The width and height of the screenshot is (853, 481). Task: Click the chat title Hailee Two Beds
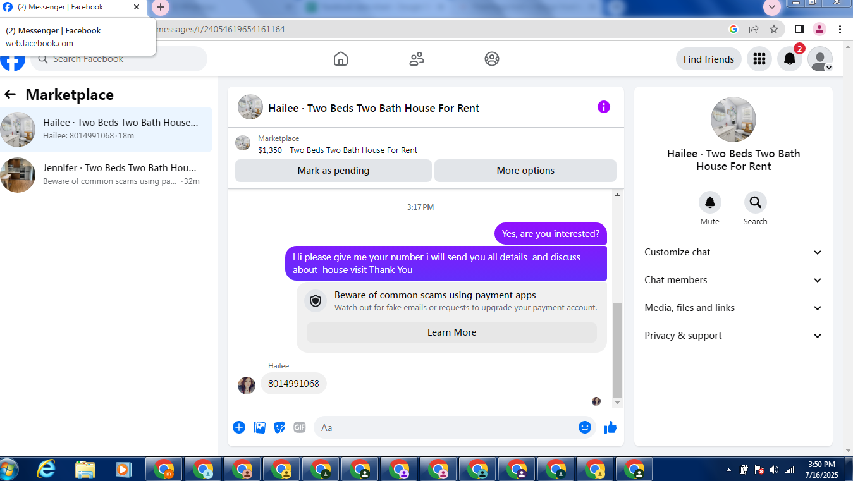[x=374, y=108]
